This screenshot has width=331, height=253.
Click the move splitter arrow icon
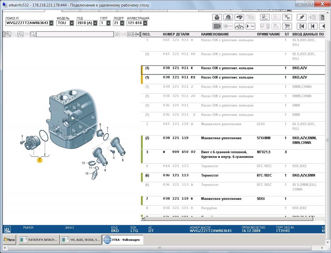[136, 34]
